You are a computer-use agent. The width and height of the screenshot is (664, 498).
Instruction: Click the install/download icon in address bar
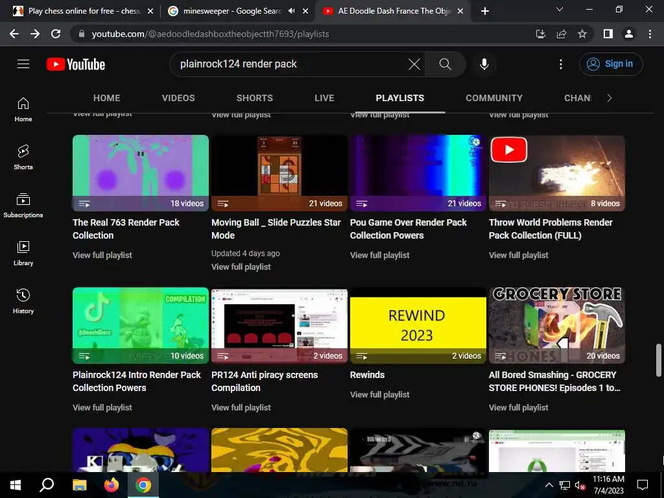tap(541, 34)
